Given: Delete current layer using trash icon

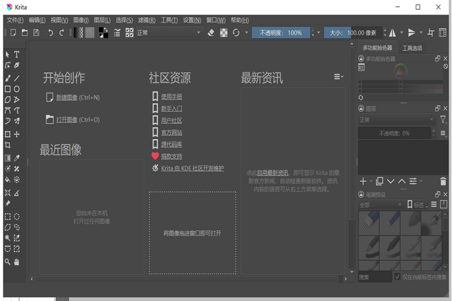Looking at the screenshot, I should 444,181.
